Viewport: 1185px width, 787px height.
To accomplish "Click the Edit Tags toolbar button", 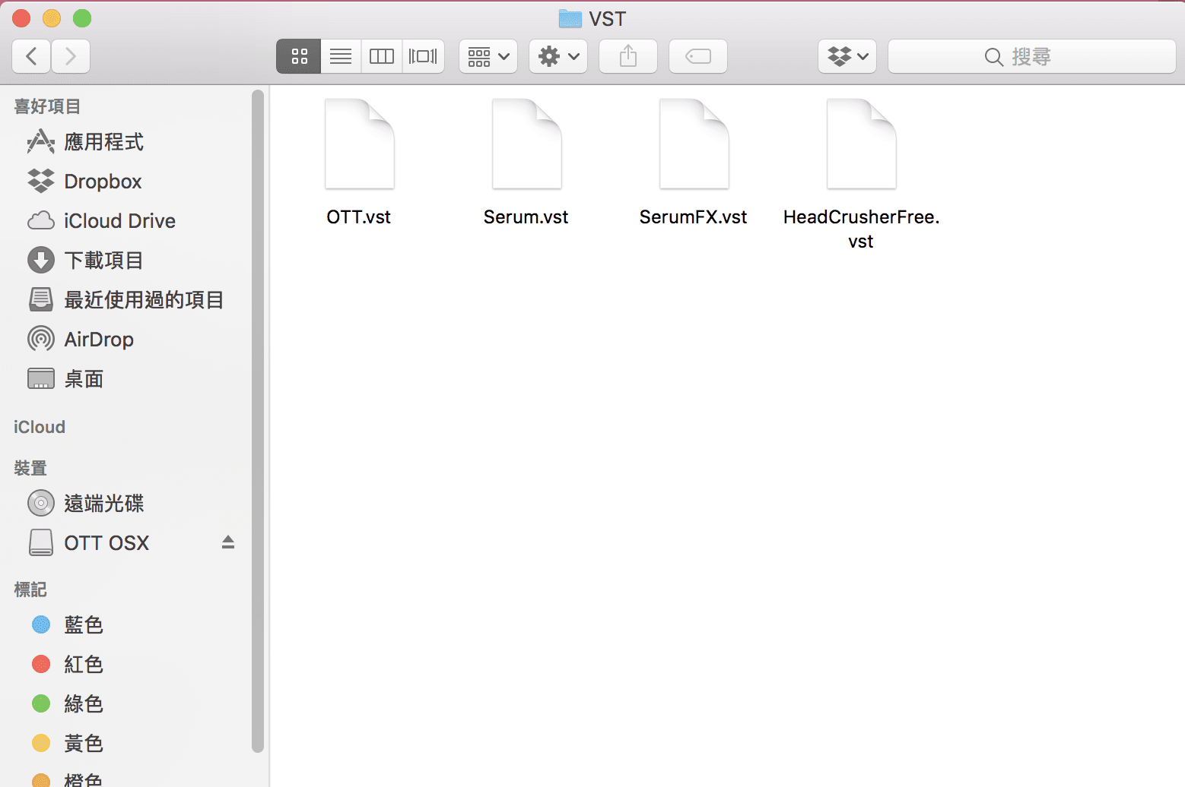I will (698, 56).
